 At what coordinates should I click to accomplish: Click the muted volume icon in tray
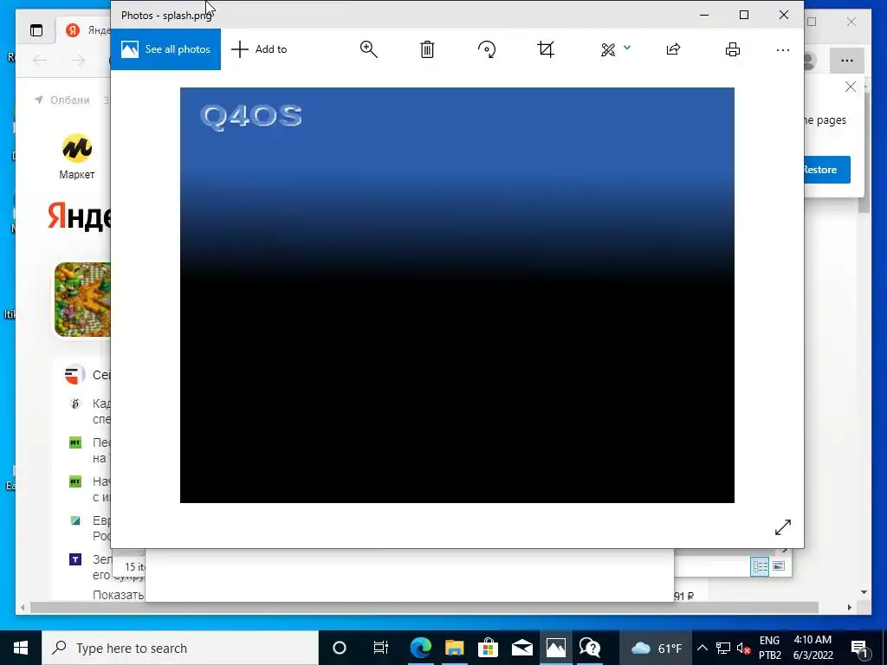click(743, 648)
